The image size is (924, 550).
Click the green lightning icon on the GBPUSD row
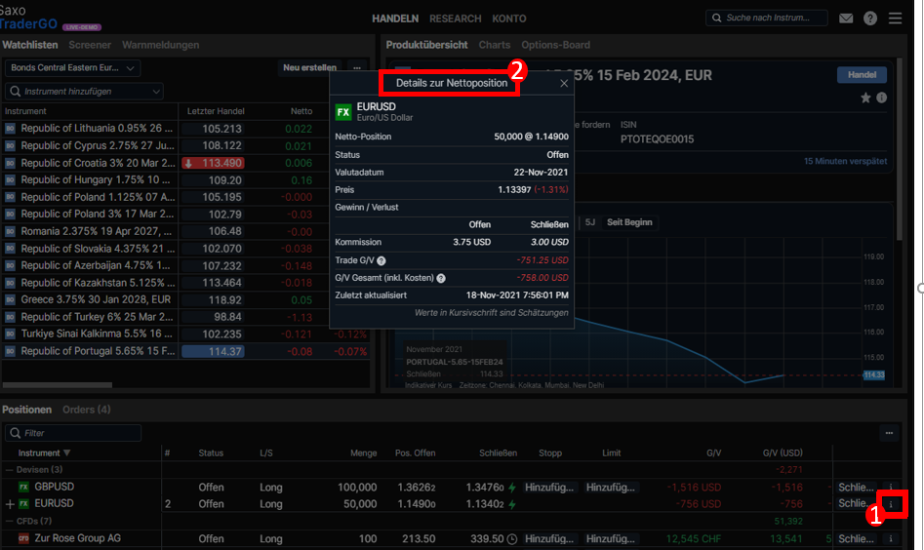[x=512, y=488]
